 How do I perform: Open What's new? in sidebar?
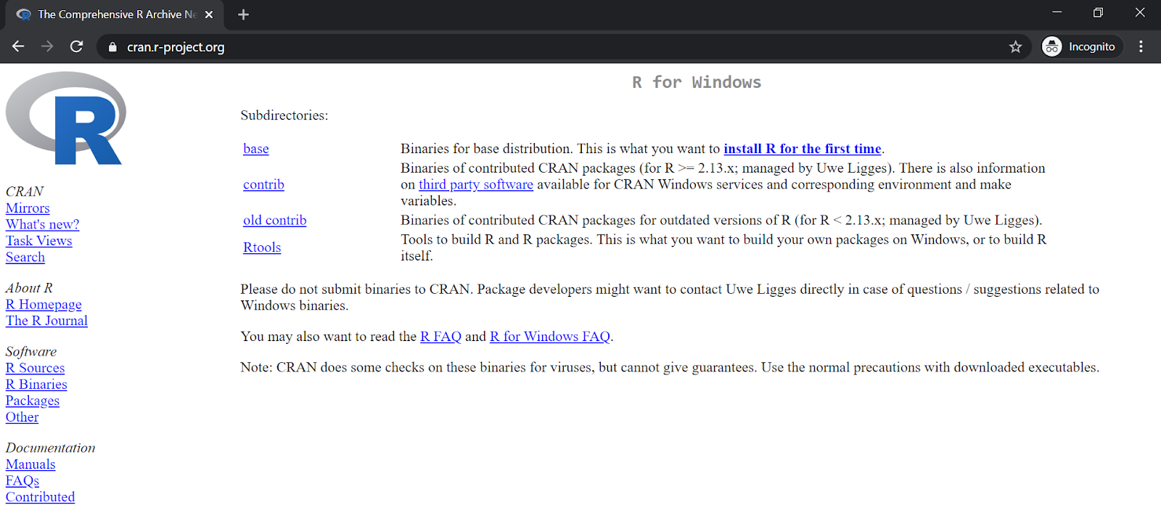(x=43, y=225)
